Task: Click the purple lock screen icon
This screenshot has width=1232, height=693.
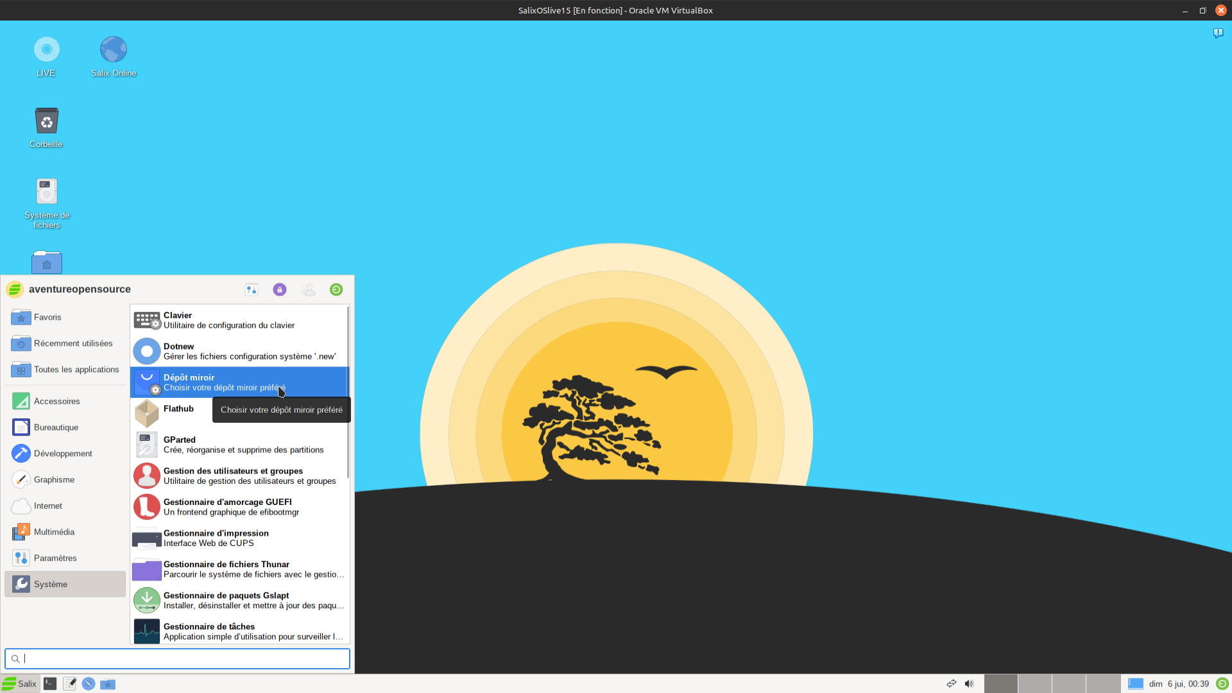Action: point(280,289)
